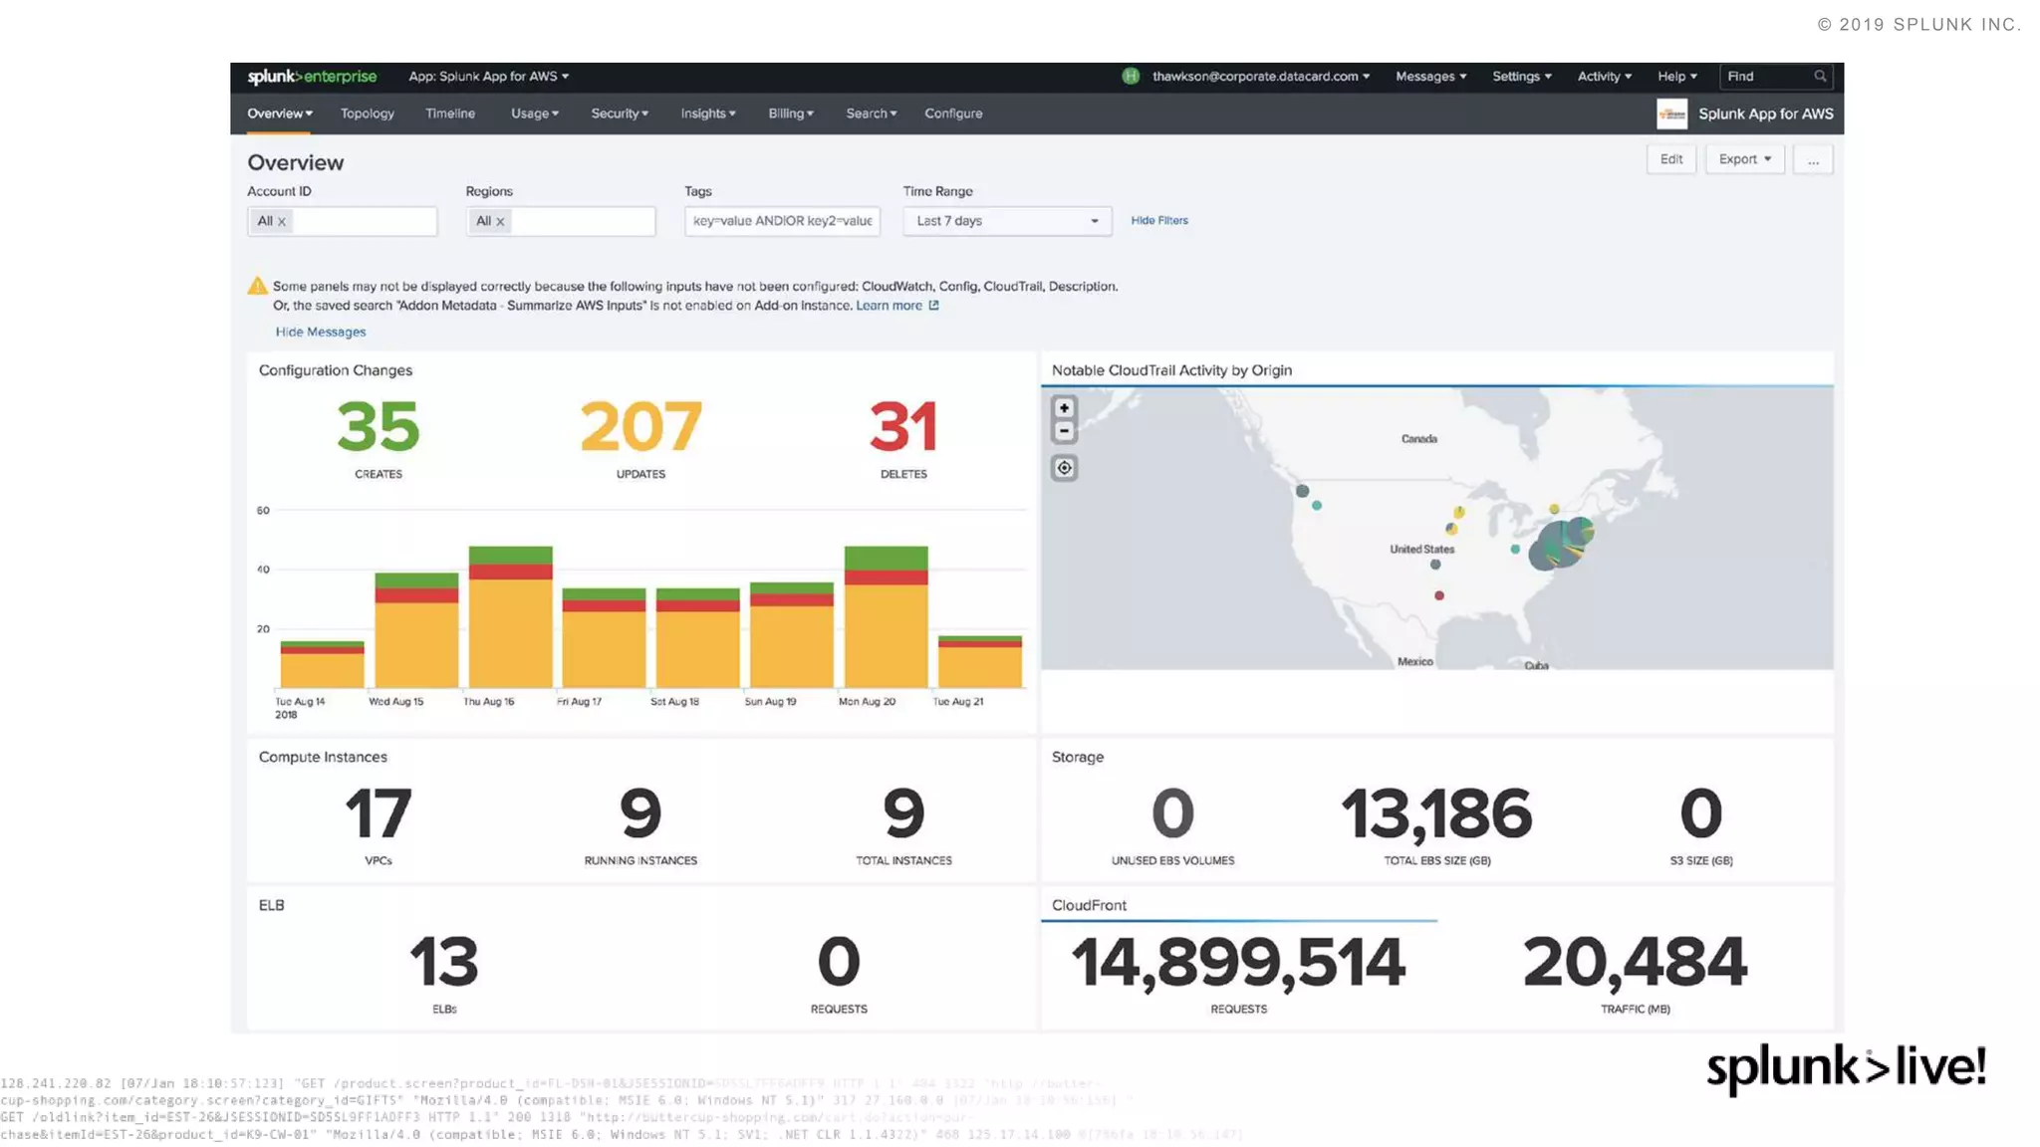Click the 13,186 Total EBS Size value

click(x=1436, y=813)
